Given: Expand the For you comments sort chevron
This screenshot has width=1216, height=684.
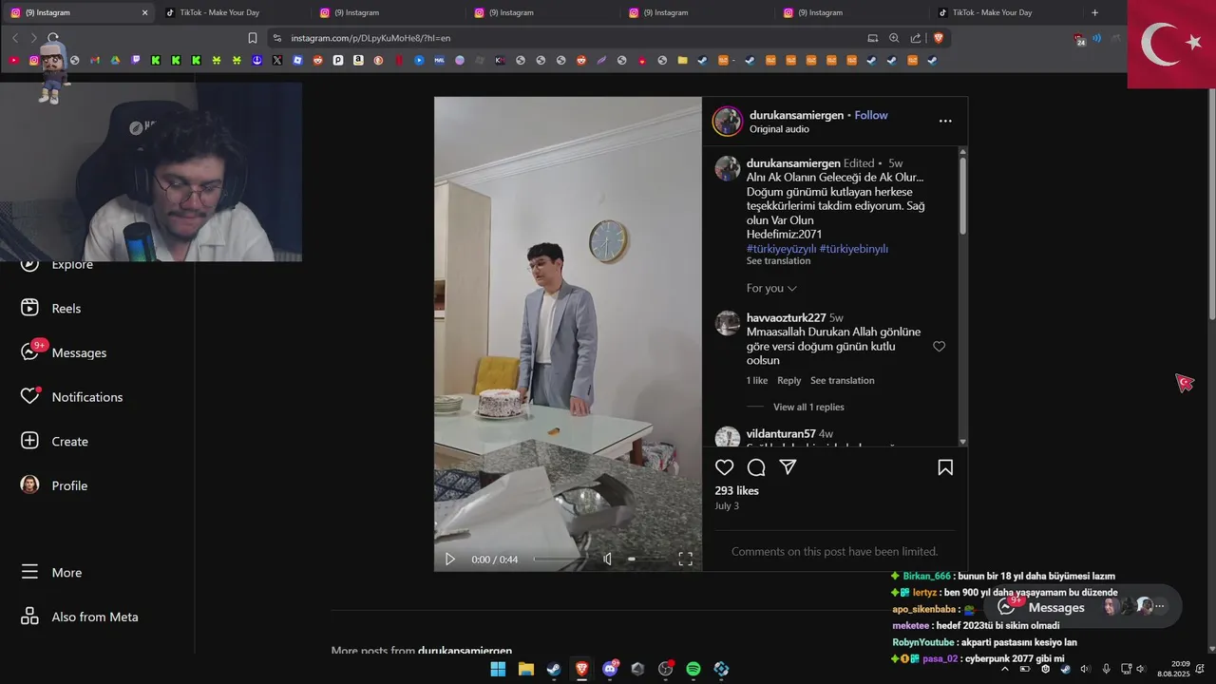Looking at the screenshot, I should tap(792, 288).
